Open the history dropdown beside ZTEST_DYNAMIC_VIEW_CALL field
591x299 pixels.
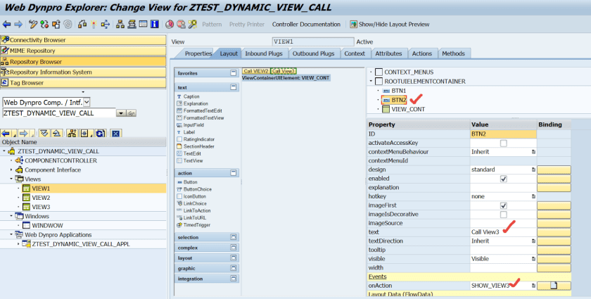[x=120, y=113]
